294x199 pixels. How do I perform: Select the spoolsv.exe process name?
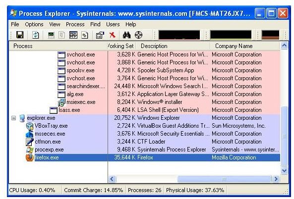click(x=80, y=71)
